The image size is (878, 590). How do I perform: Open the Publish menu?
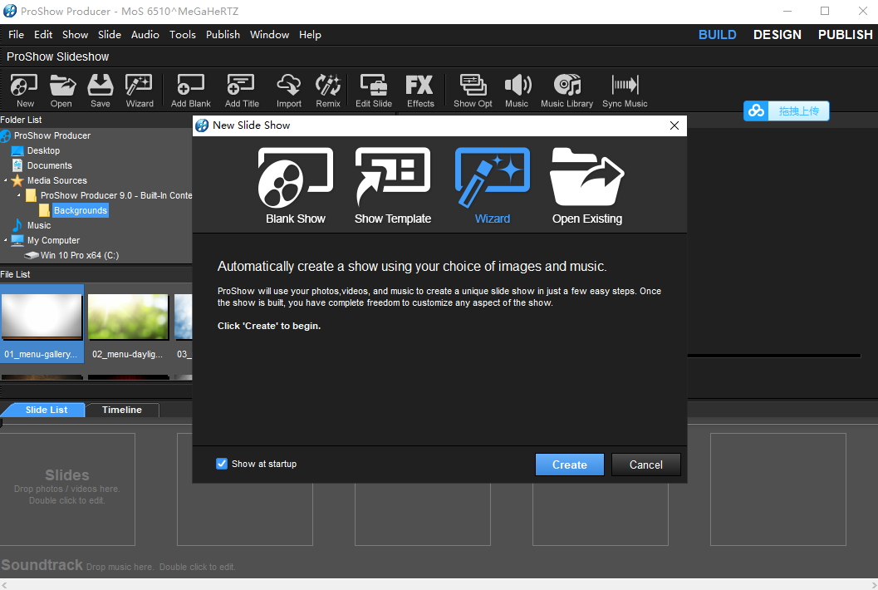click(223, 35)
